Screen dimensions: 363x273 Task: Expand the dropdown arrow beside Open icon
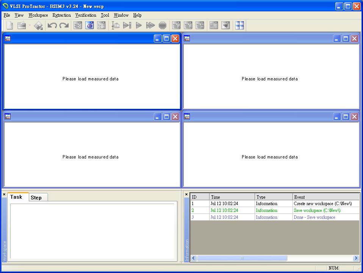pyautogui.click(x=29, y=26)
